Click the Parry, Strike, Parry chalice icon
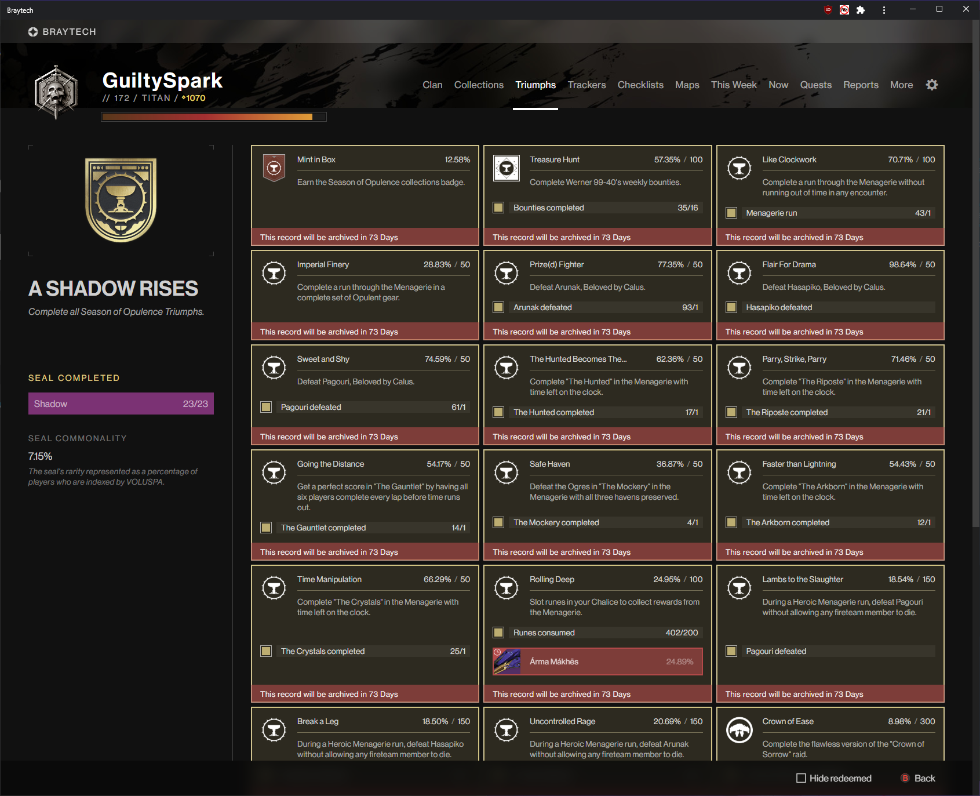This screenshot has height=796, width=980. pyautogui.click(x=739, y=368)
